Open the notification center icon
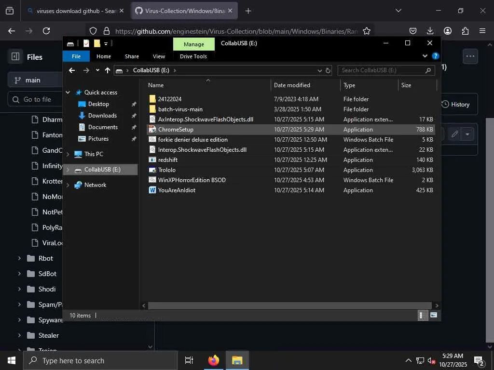Image resolution: width=494 pixels, height=370 pixels. pyautogui.click(x=479, y=361)
